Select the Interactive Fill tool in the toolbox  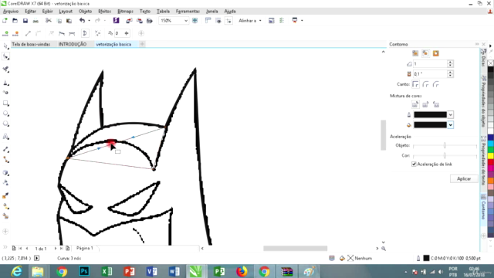pyautogui.click(x=5, y=206)
